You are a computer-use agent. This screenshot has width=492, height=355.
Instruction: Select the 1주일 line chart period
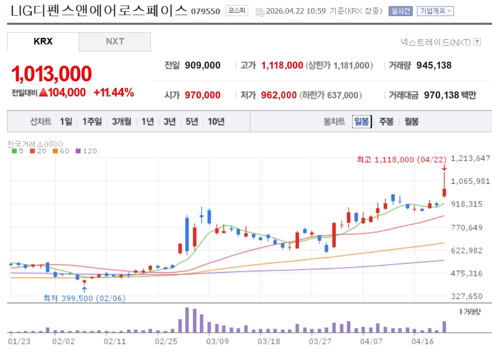click(92, 122)
